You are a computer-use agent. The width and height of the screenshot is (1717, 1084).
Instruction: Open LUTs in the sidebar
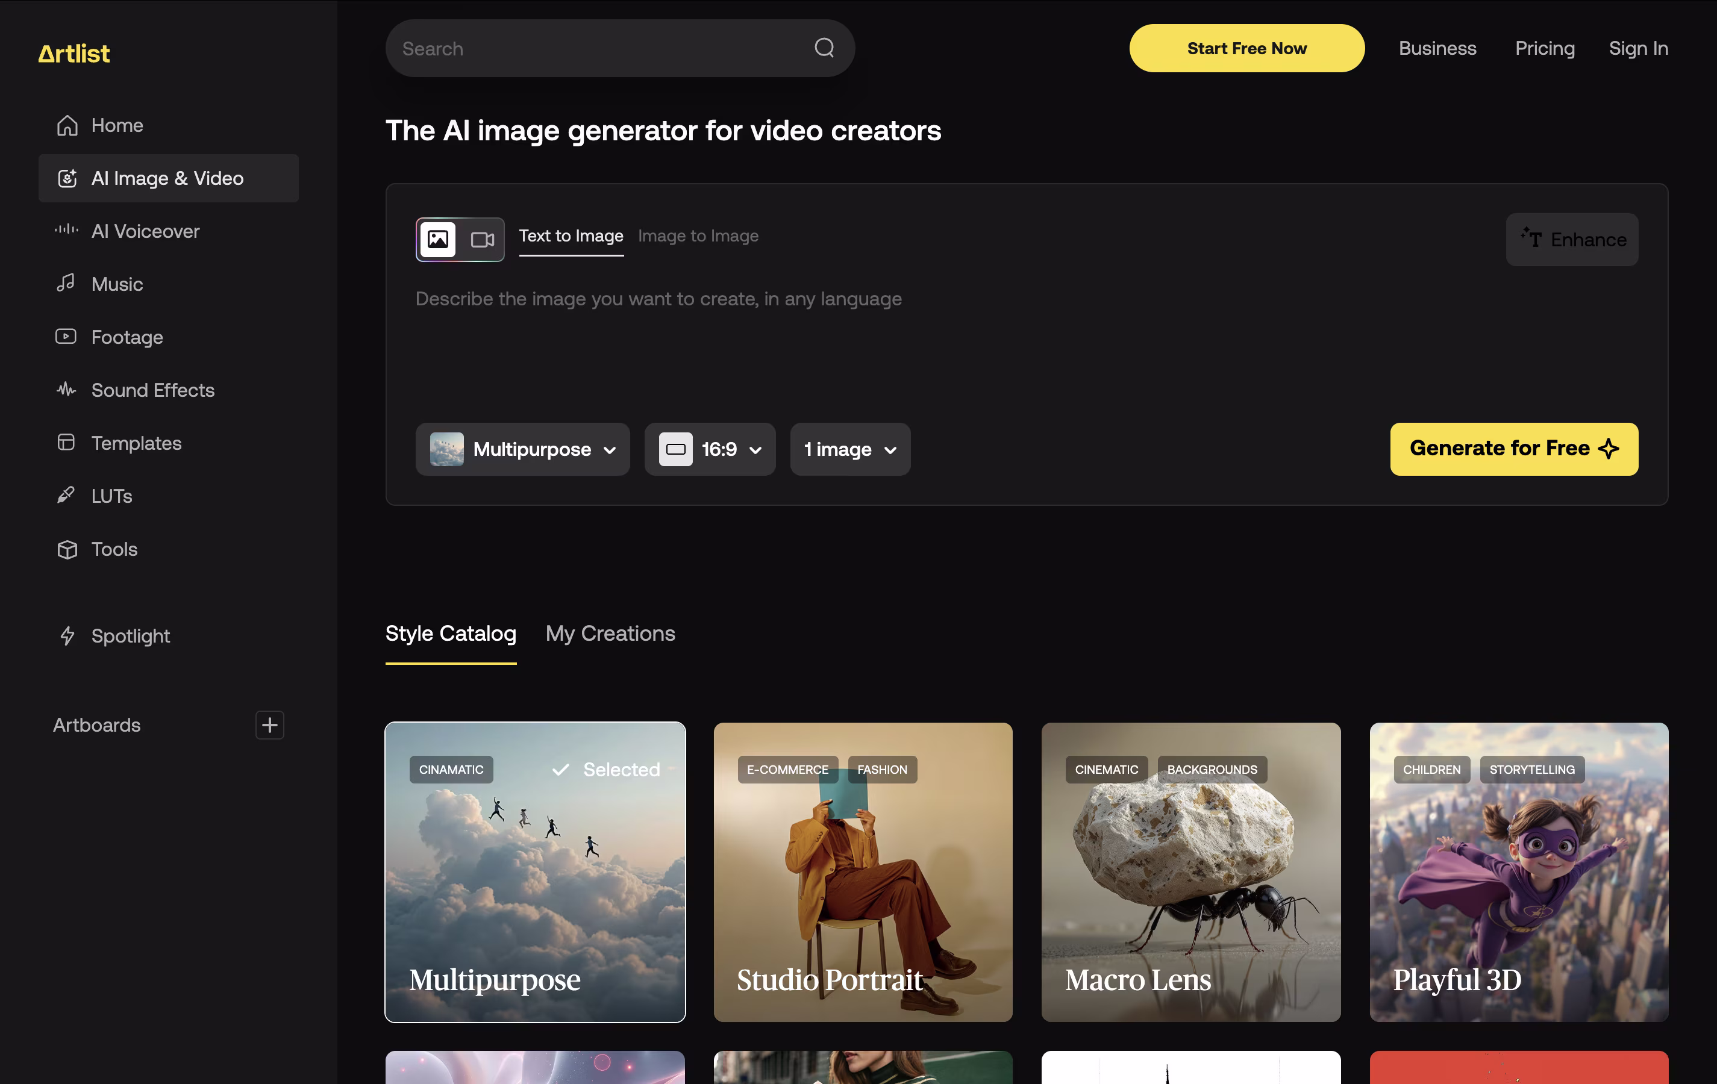(x=168, y=496)
